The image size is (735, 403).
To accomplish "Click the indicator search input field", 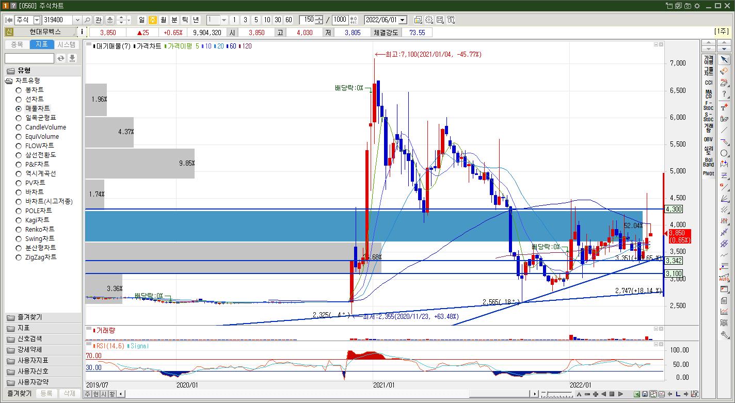I will (x=29, y=58).
